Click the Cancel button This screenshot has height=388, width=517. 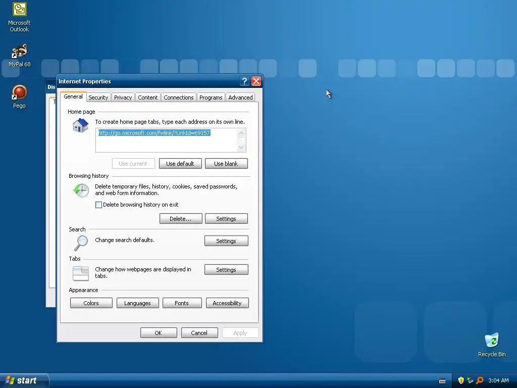click(x=199, y=333)
